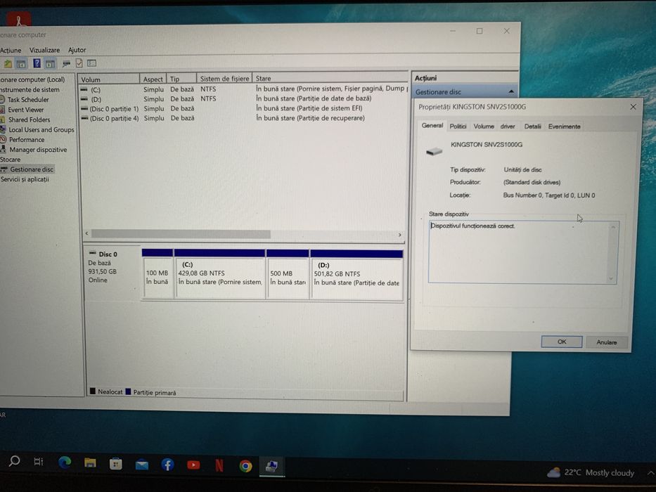Select the Disc 0 partiție 4 row
656x492 pixels.
click(243, 118)
